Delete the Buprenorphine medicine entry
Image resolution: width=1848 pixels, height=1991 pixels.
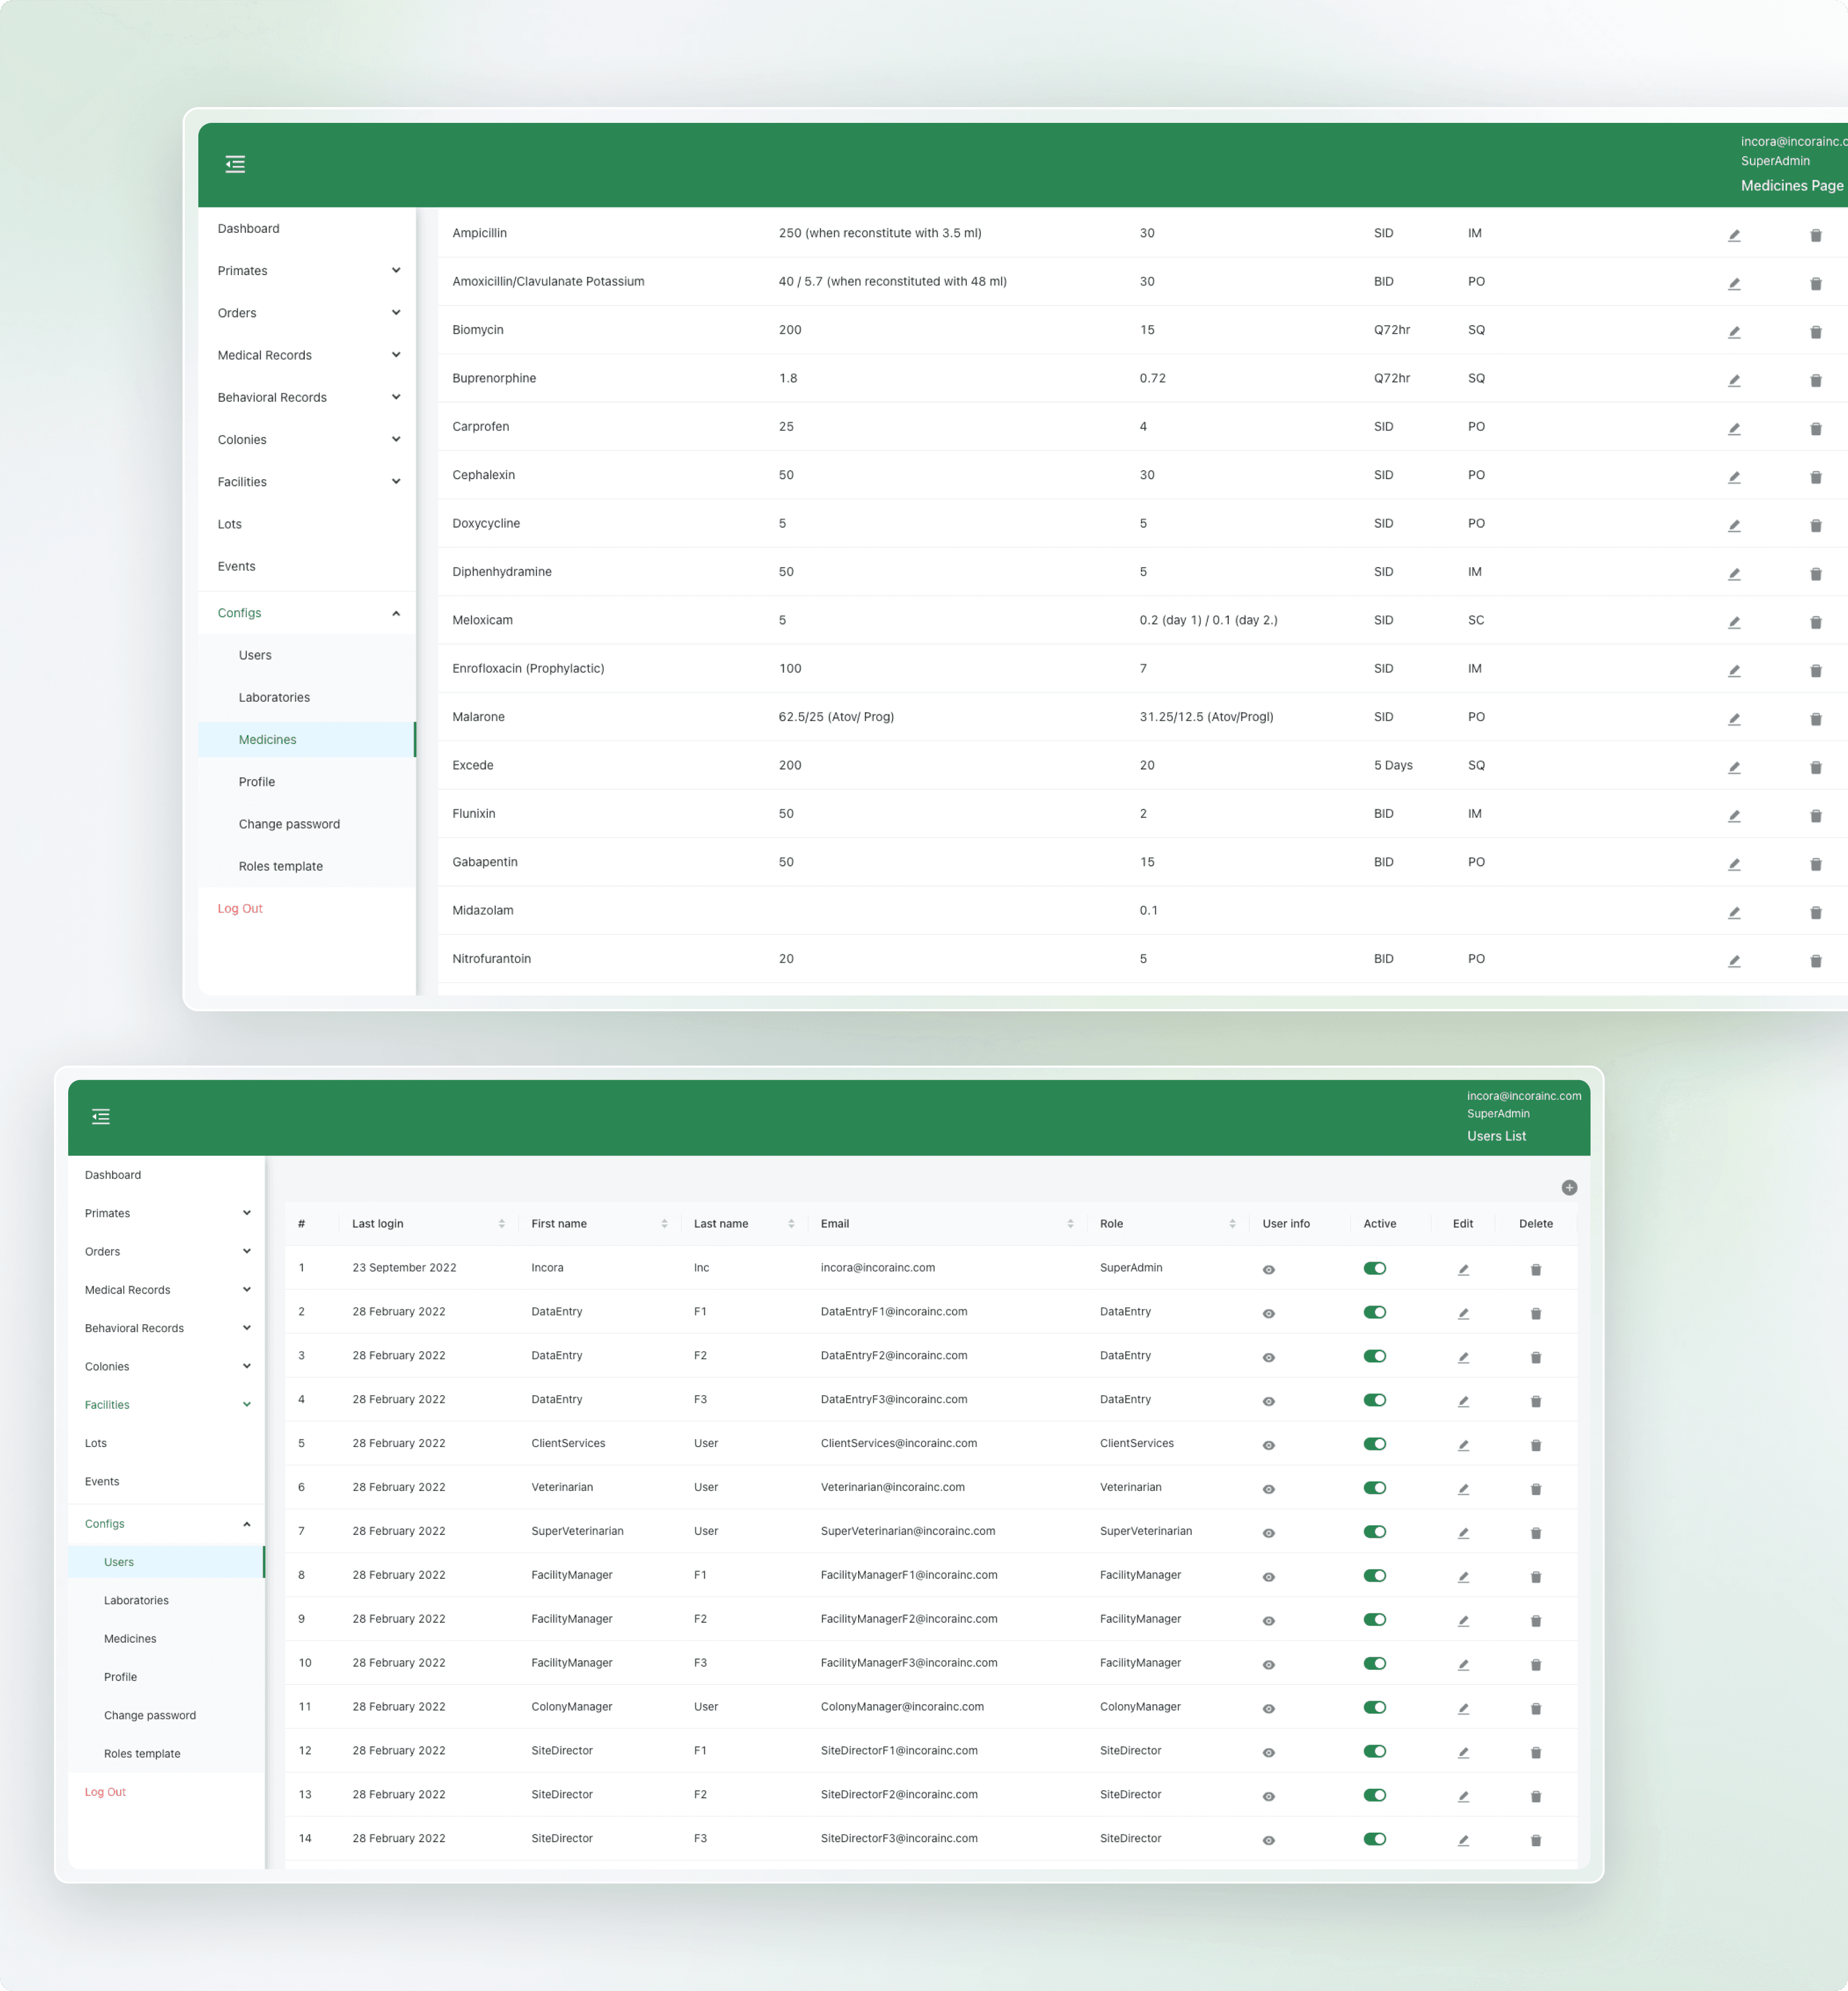1816,380
